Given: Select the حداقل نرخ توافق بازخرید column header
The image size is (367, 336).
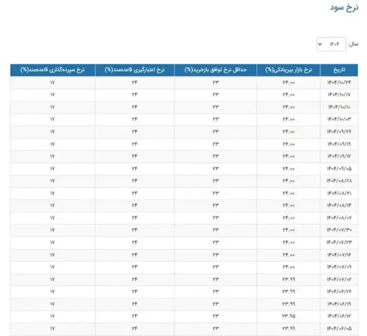Looking at the screenshot, I should click(216, 70).
